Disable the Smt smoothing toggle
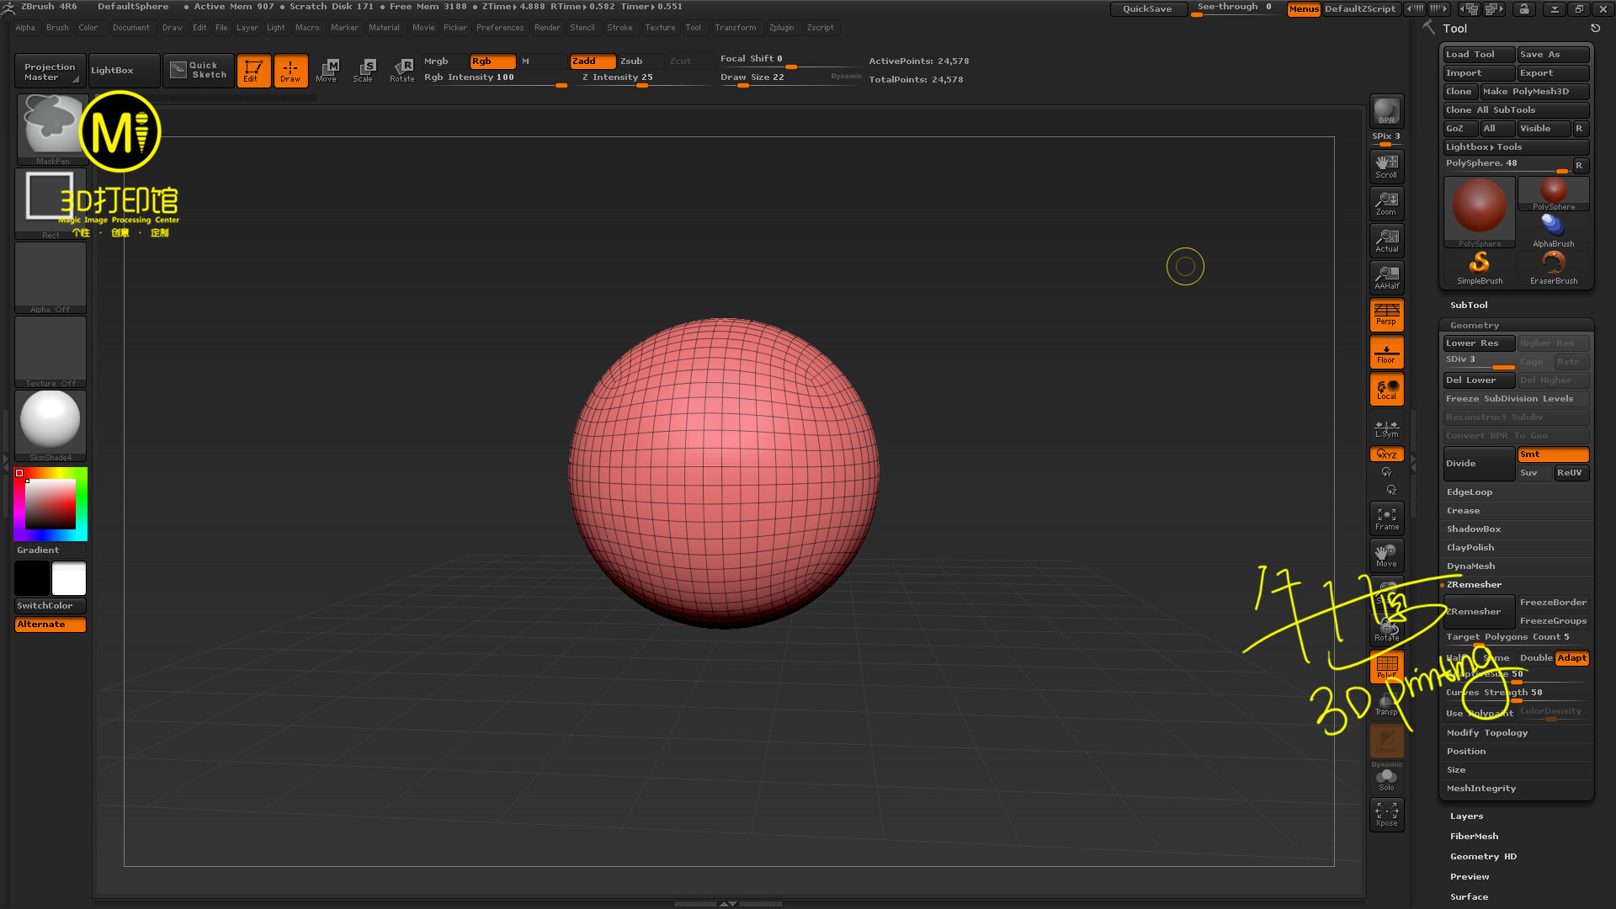 point(1553,454)
